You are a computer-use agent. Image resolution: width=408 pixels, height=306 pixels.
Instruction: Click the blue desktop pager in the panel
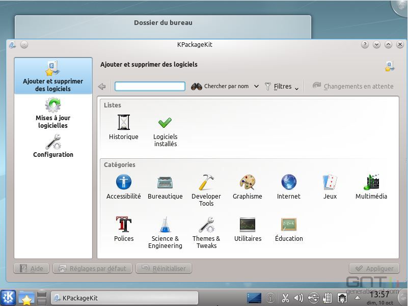254,298
